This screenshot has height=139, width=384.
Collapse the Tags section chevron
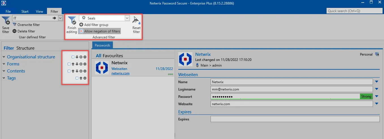4,78
